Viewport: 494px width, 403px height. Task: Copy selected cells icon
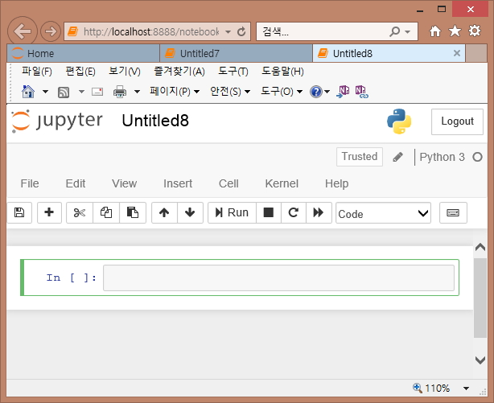tap(106, 212)
